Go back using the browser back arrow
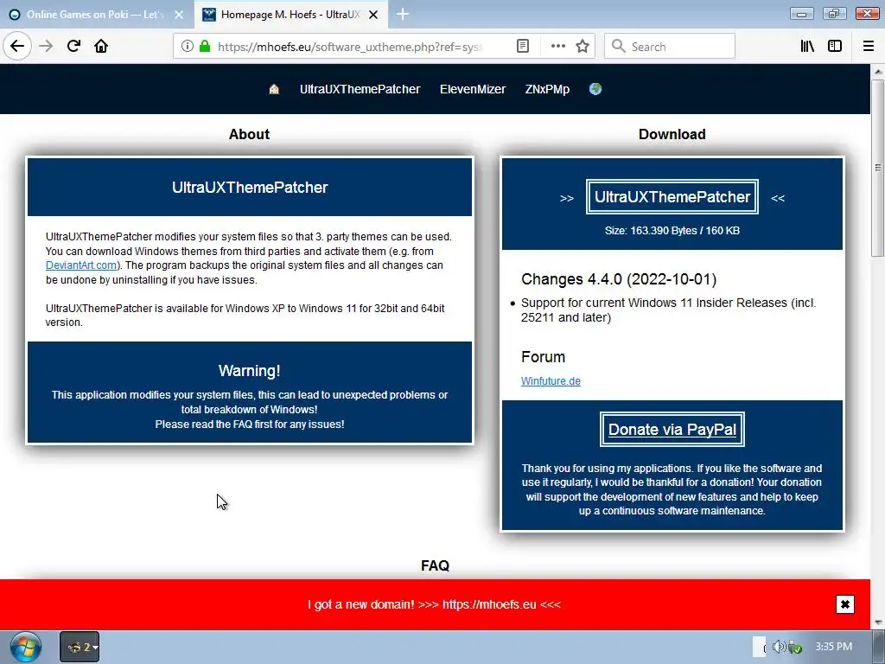 (x=17, y=46)
